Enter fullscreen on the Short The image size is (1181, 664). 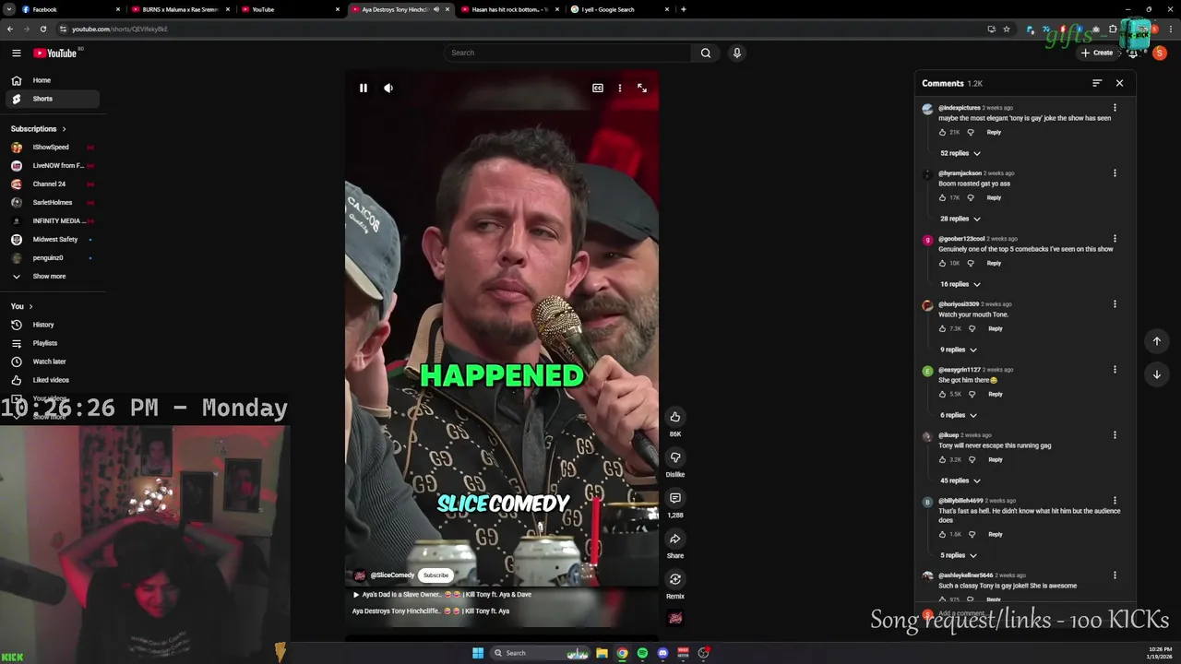point(642,88)
